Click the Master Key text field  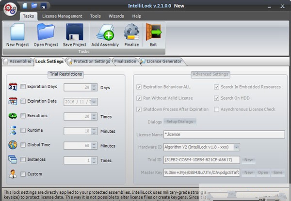tap(202, 172)
